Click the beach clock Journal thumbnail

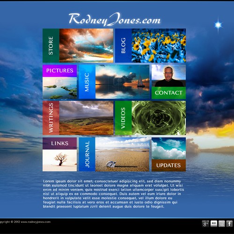click(122, 154)
